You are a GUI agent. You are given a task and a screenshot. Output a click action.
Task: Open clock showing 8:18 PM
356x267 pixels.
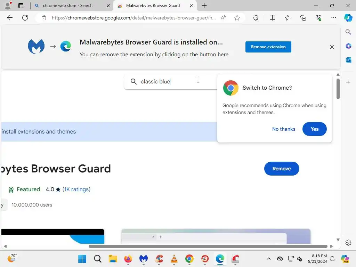318,259
